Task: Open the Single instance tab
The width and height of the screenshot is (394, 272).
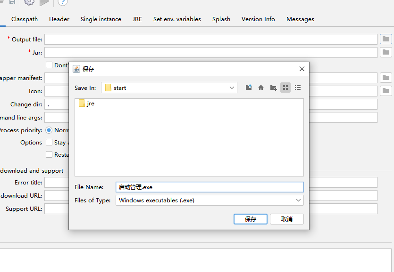Action: point(101,19)
